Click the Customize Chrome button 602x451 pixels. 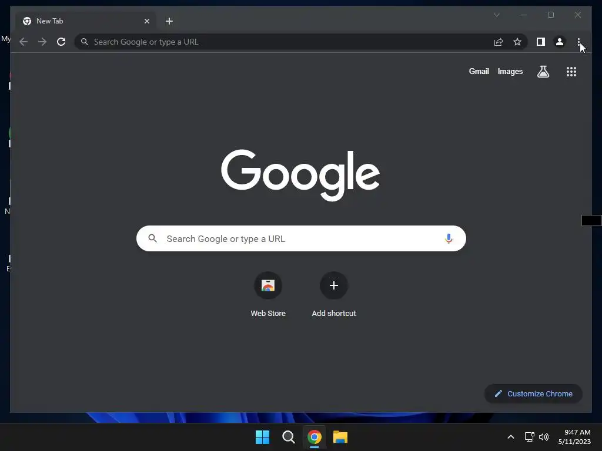tap(533, 394)
